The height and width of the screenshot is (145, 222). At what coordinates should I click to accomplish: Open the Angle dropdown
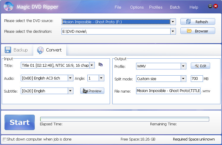click(x=101, y=78)
